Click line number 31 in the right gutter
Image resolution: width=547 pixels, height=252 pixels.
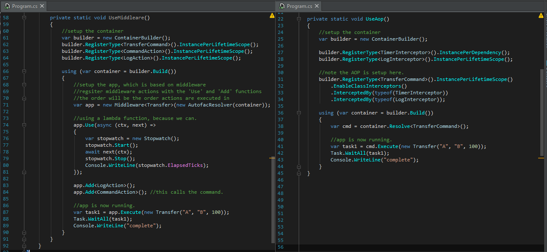point(281,80)
